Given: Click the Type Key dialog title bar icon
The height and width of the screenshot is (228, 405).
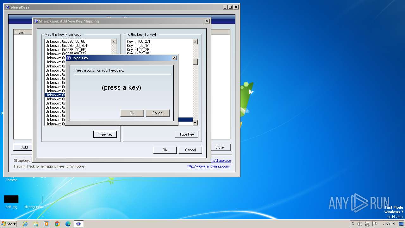Looking at the screenshot, I should pos(69,58).
